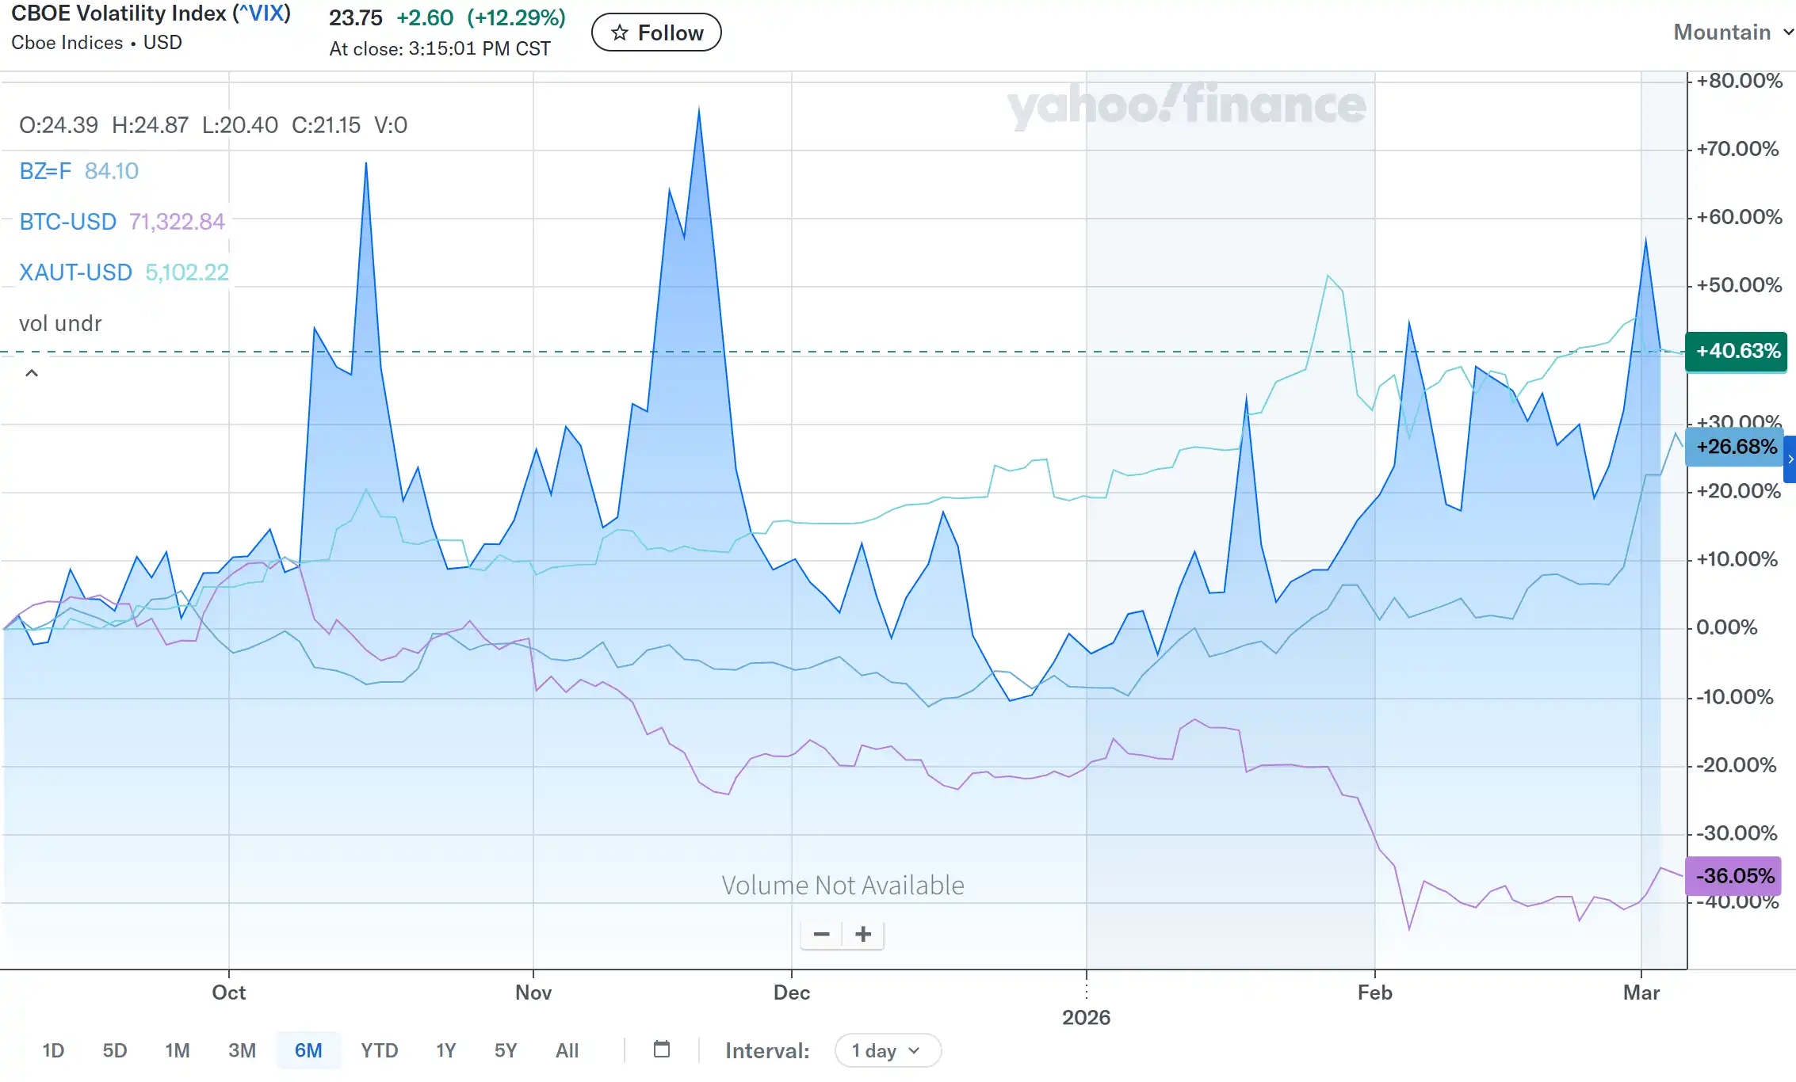1796x1082 pixels.
Task: Select the 5Y range tab
Action: click(506, 1050)
